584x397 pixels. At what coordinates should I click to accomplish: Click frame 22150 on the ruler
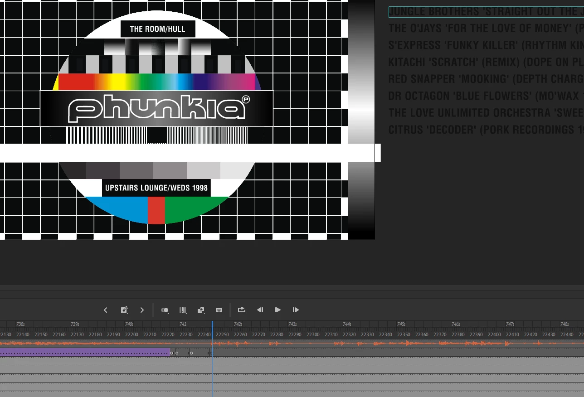pyautogui.click(x=41, y=334)
